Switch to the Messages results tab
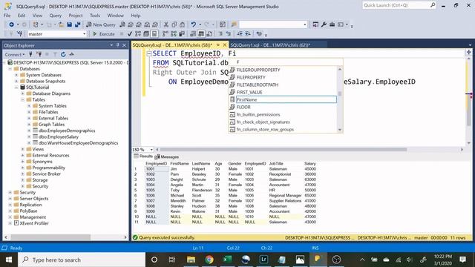The image size is (475, 267). [167, 156]
